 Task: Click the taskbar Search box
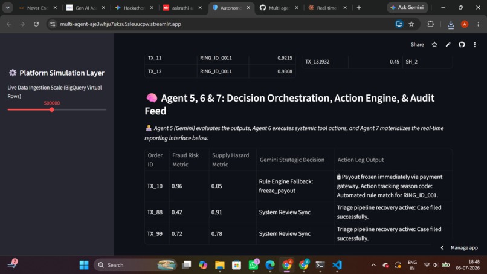pyautogui.click(x=135, y=265)
